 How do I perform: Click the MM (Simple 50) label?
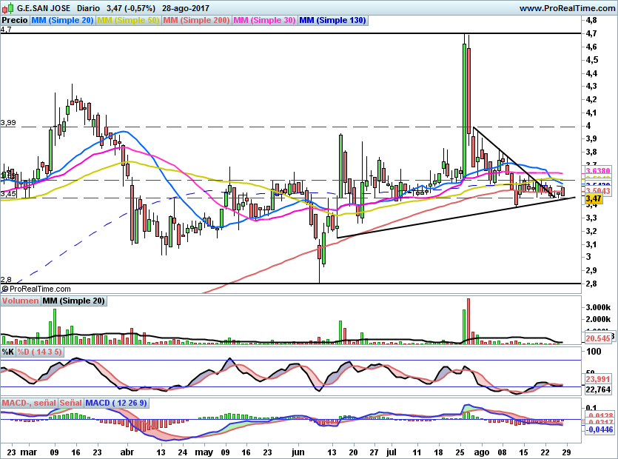[128, 21]
